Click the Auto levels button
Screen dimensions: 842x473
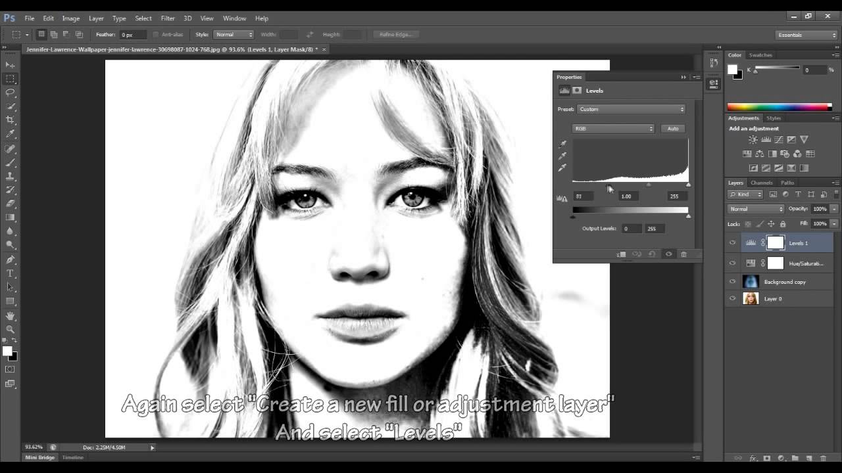pos(673,129)
